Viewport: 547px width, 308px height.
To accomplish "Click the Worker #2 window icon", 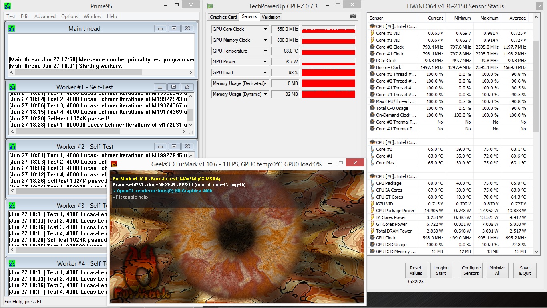I will pyautogui.click(x=12, y=146).
